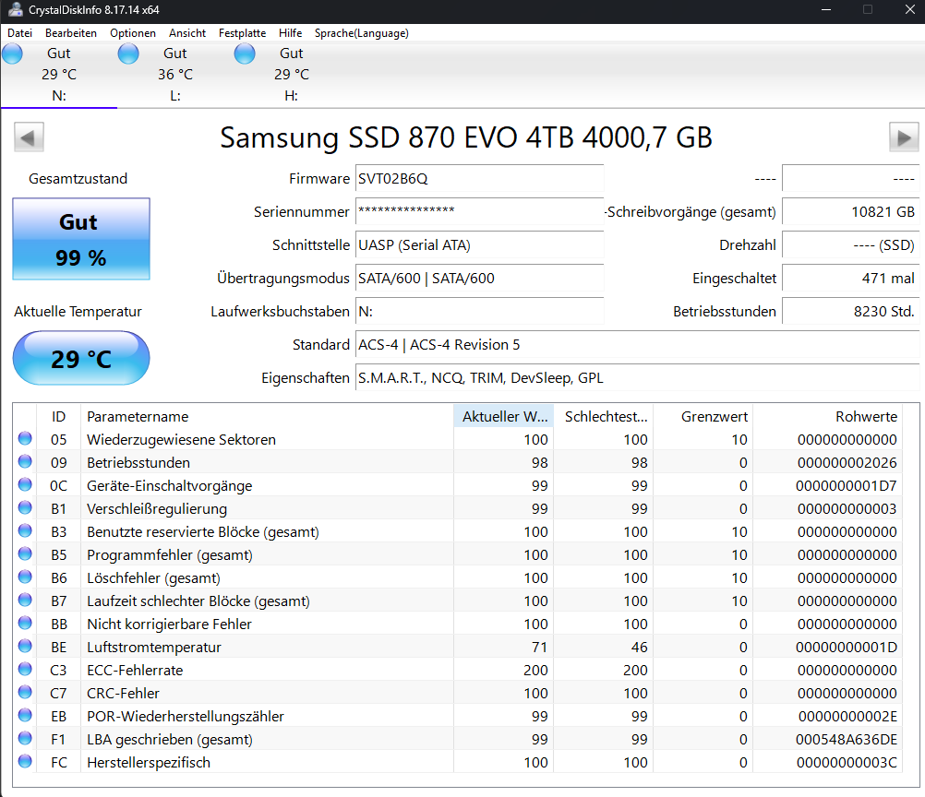Click the Grenzwert column header
The width and height of the screenshot is (925, 797).
(703, 416)
